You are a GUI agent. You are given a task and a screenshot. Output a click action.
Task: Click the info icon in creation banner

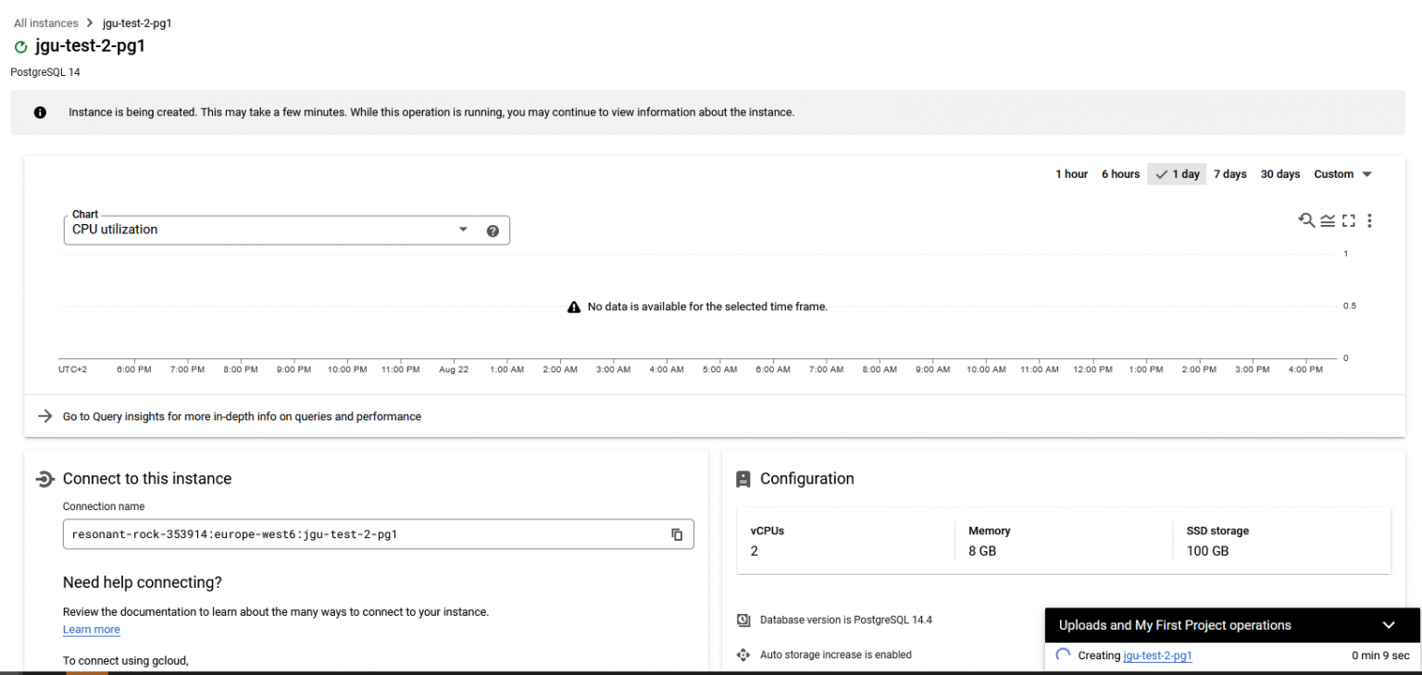(x=40, y=113)
